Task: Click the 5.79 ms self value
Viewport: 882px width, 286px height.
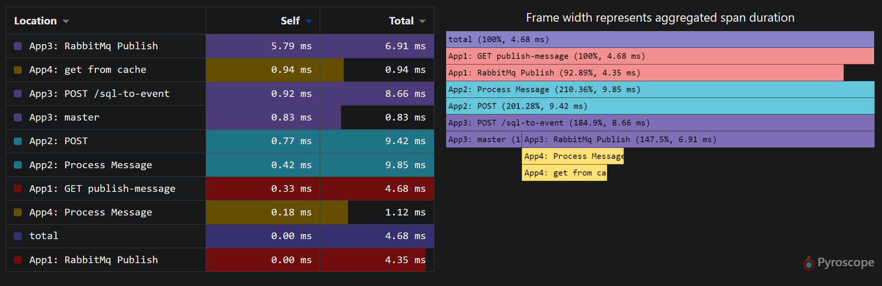Action: pyautogui.click(x=291, y=46)
